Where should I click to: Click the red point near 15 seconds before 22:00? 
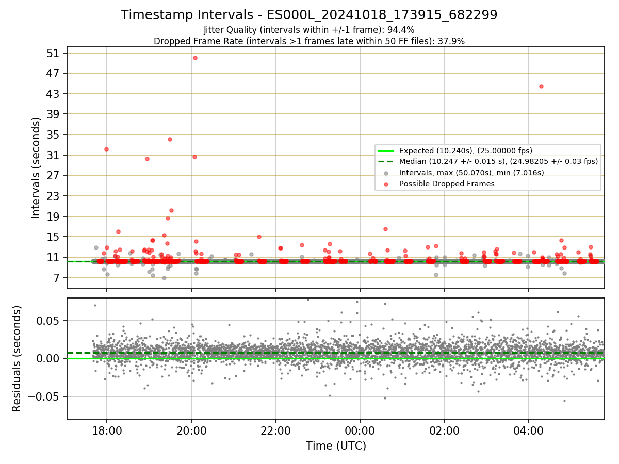259,237
